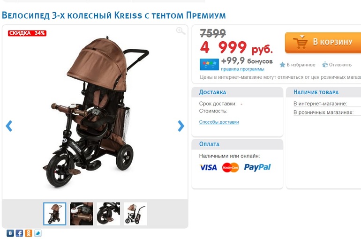Add item with В корзину button
This screenshot has height=239, width=361.
click(323, 43)
